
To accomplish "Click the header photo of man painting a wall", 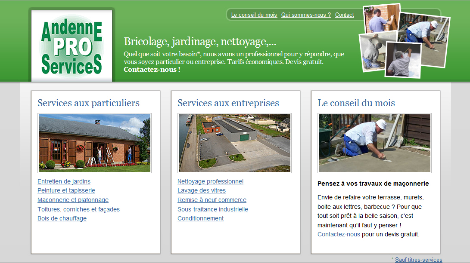I will 404,60.
